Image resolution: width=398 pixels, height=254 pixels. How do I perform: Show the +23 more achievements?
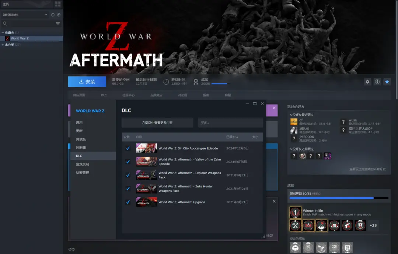click(373, 225)
